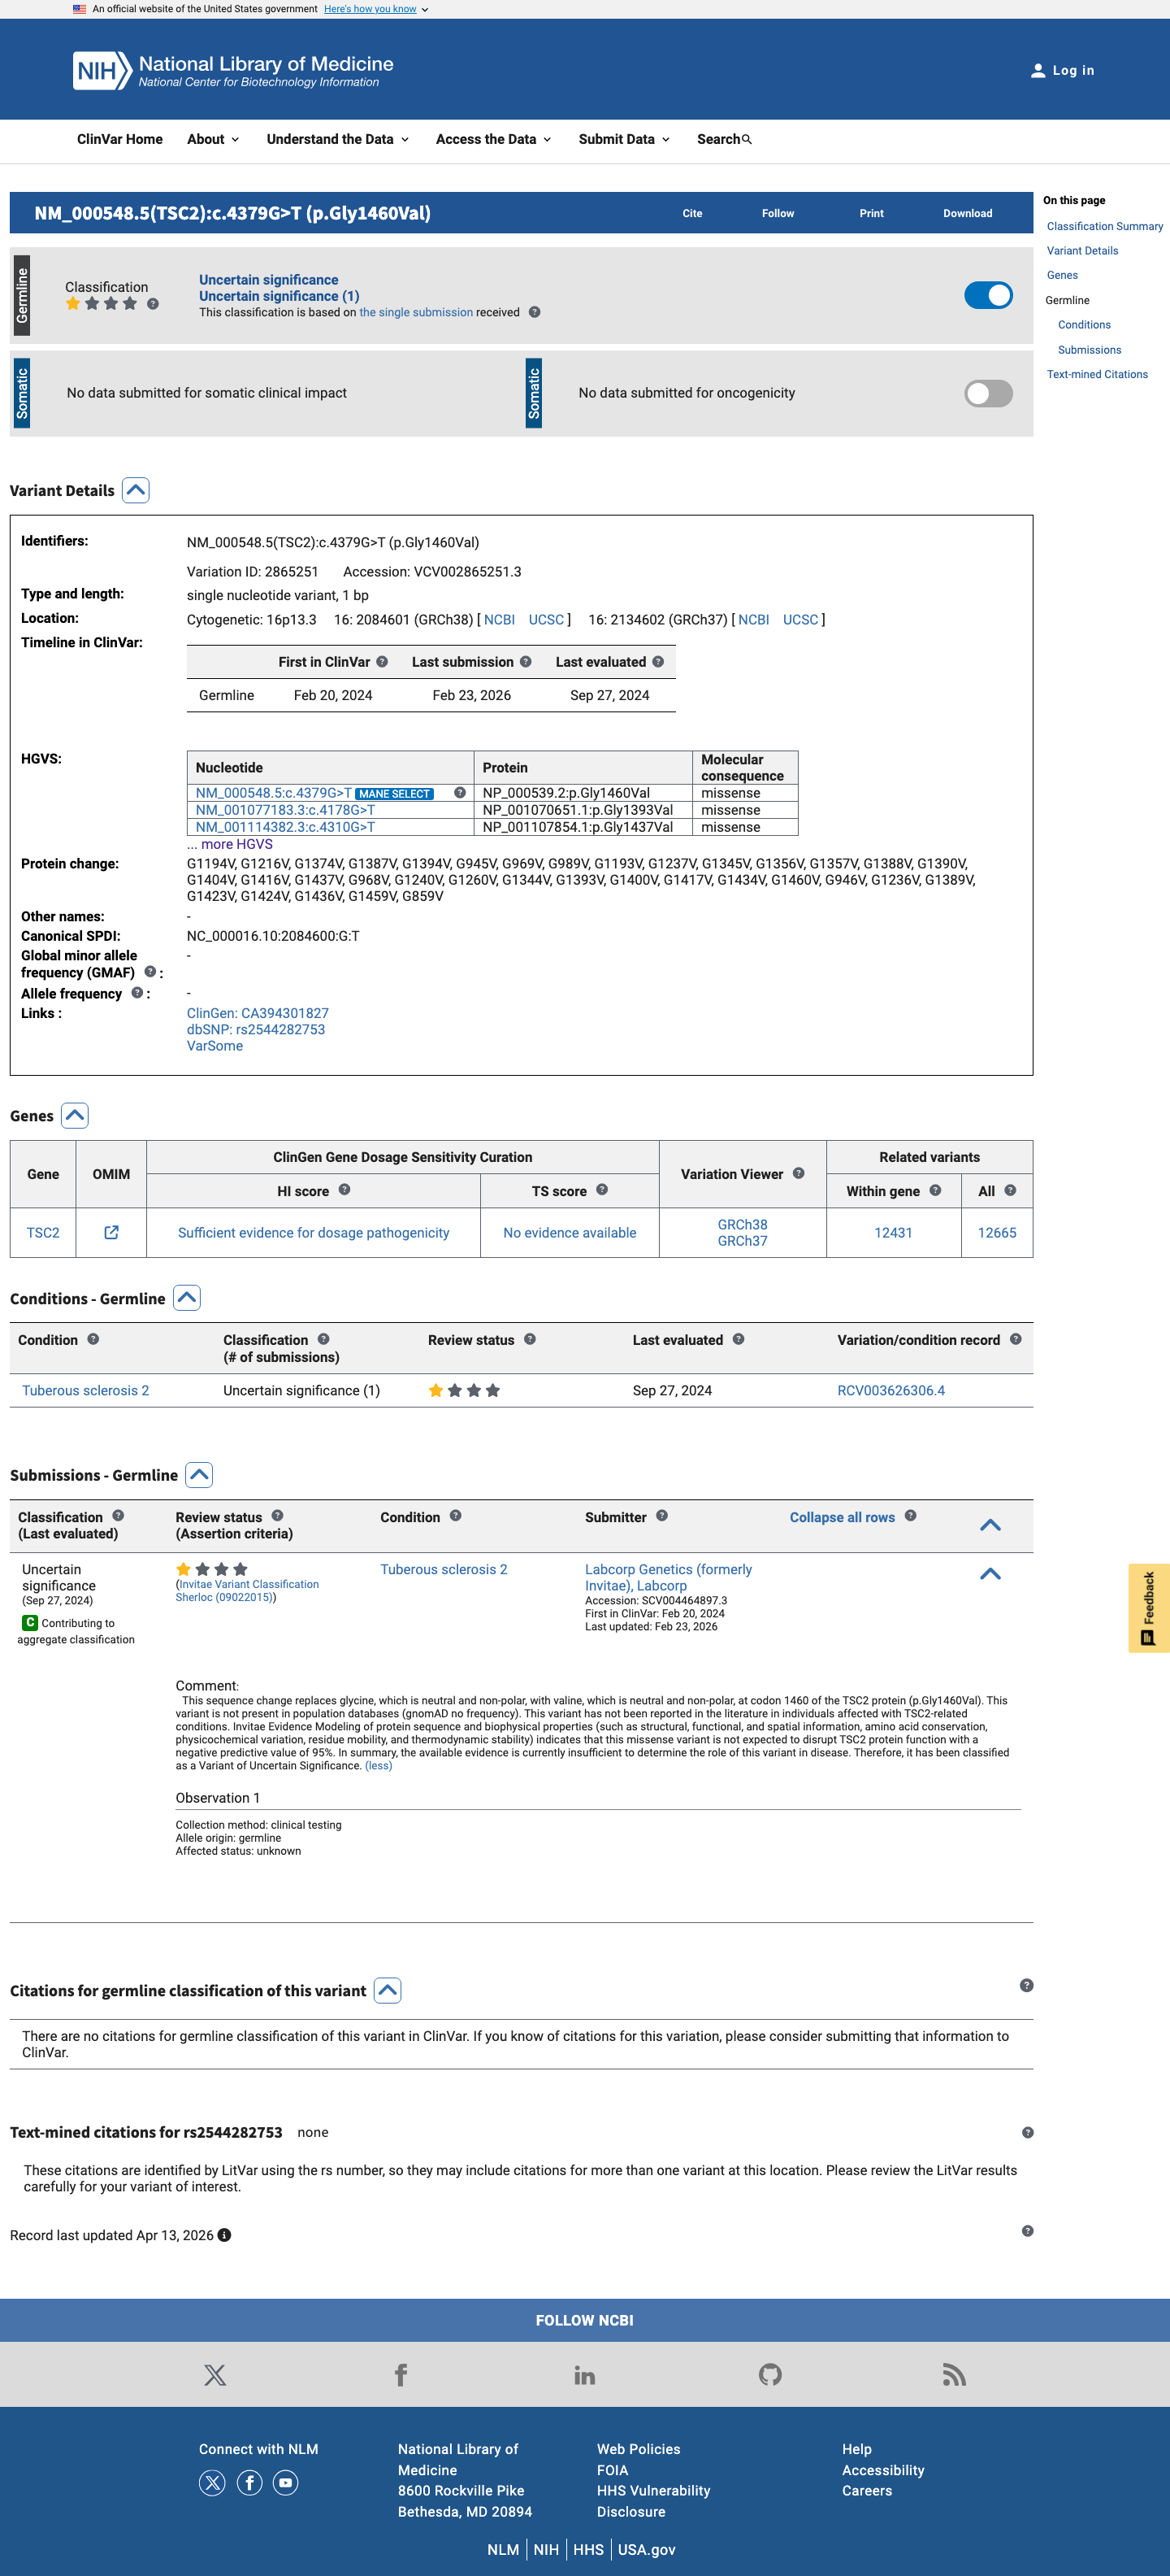The width and height of the screenshot is (1170, 2576).
Task: Collapse the Genes section
Action: 75,1116
